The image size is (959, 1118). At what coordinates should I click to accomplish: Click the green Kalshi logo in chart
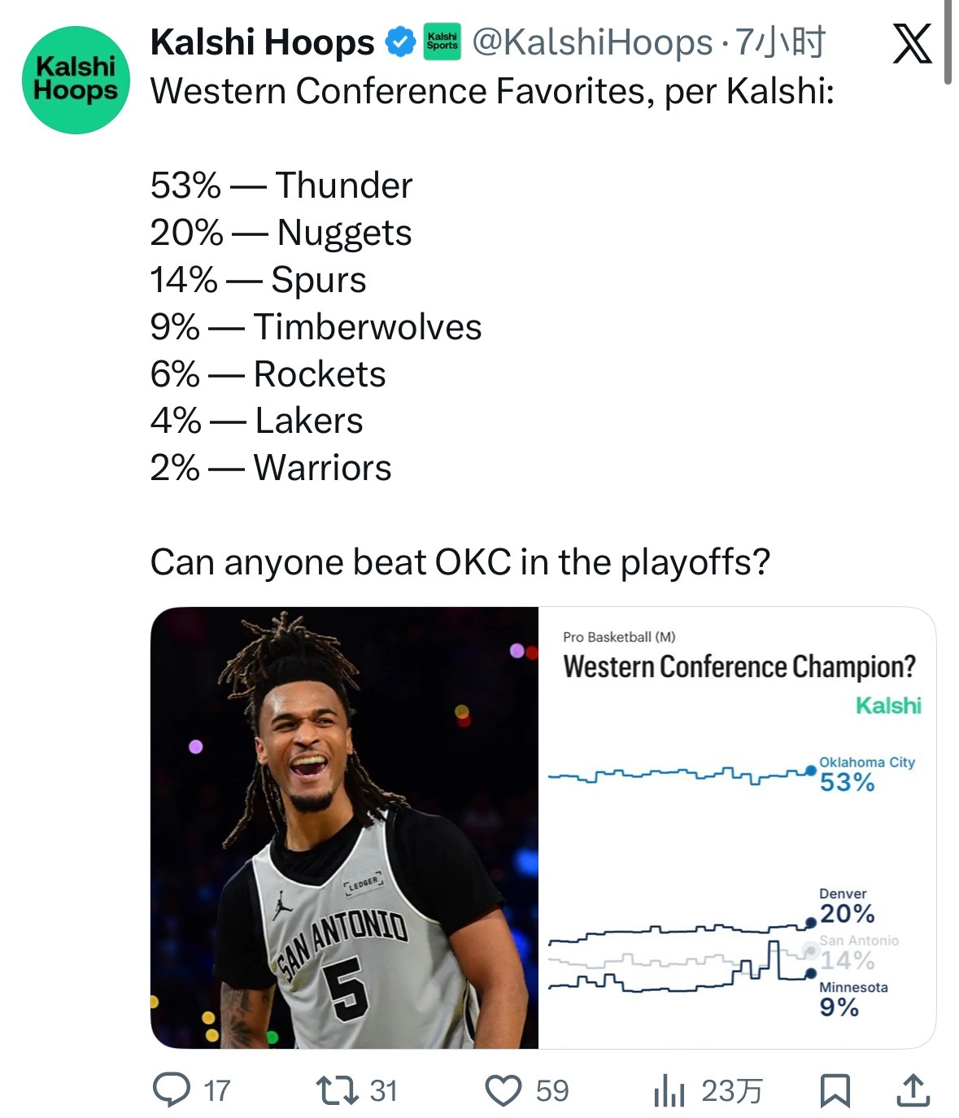888,705
